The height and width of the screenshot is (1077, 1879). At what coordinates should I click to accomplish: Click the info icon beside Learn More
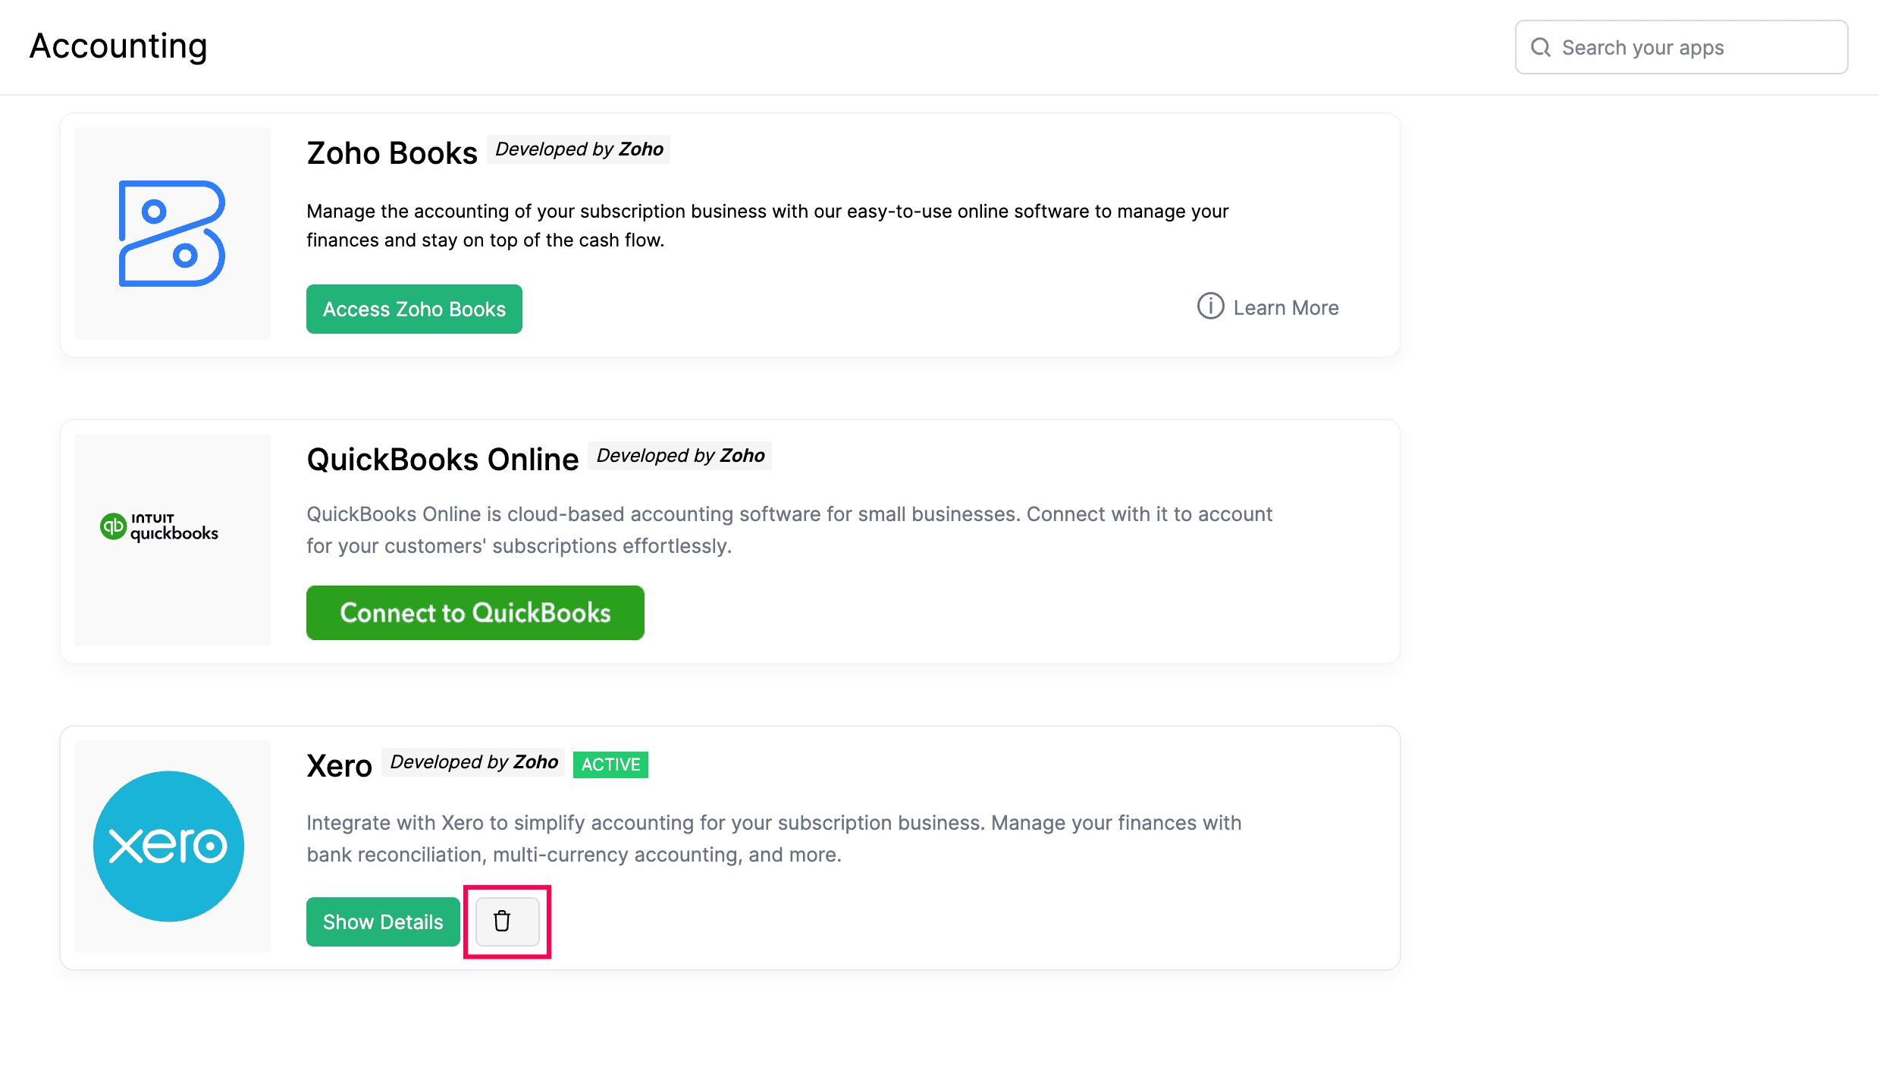(x=1210, y=306)
